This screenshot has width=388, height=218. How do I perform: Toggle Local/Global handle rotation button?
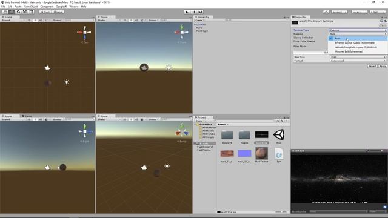click(x=58, y=12)
